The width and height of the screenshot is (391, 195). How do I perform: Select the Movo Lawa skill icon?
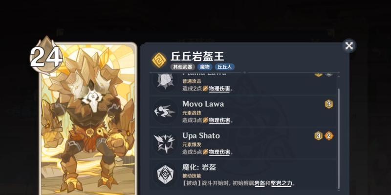[x=165, y=111]
